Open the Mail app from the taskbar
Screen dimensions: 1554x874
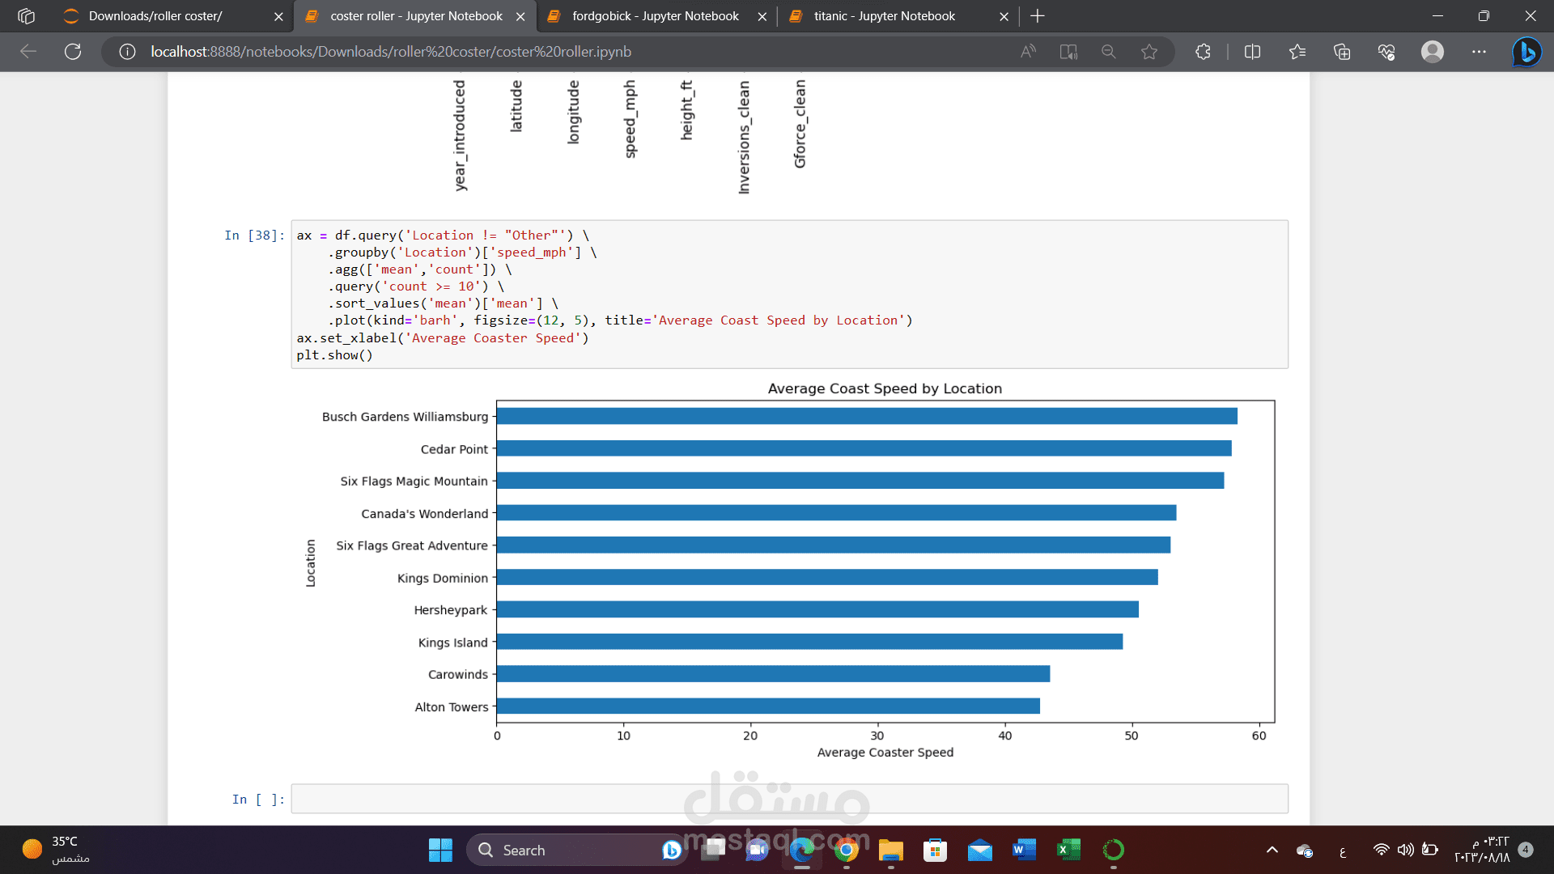click(980, 850)
